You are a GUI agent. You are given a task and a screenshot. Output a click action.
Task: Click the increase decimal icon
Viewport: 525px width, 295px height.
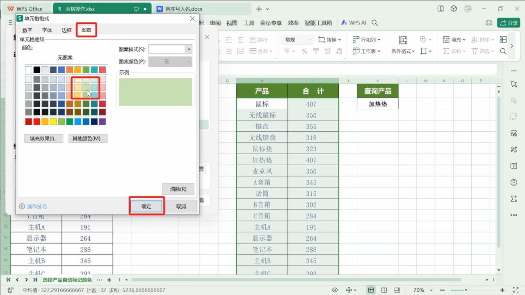tap(327, 51)
